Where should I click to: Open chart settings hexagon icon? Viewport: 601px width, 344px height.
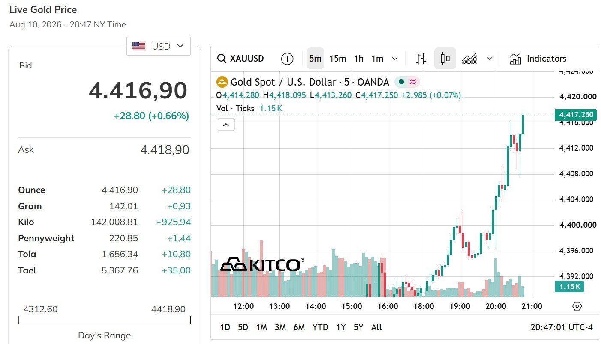(x=577, y=306)
